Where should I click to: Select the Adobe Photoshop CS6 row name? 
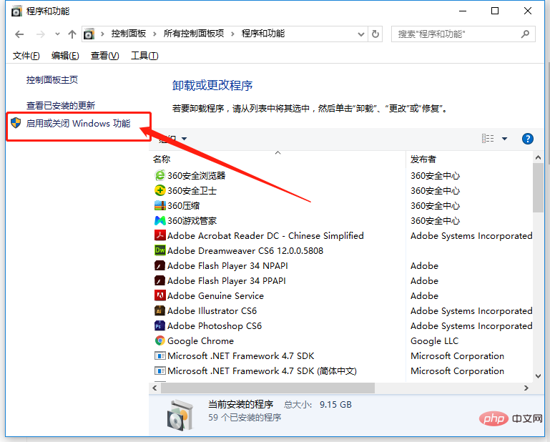(215, 325)
